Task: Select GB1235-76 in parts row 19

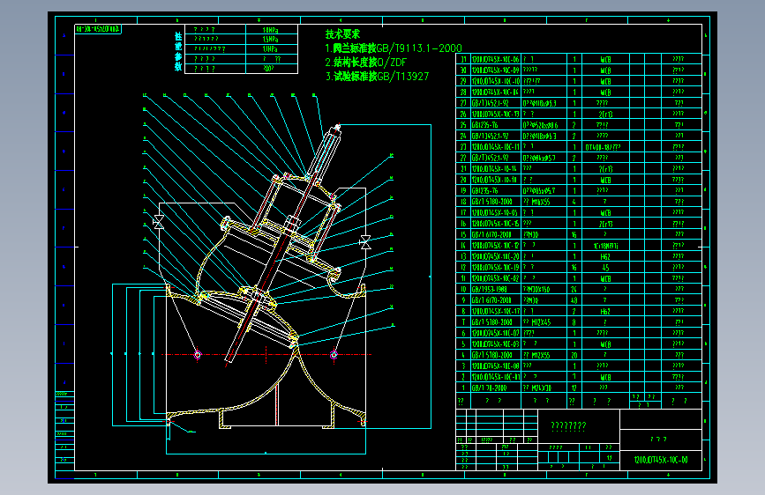Action: tap(484, 191)
